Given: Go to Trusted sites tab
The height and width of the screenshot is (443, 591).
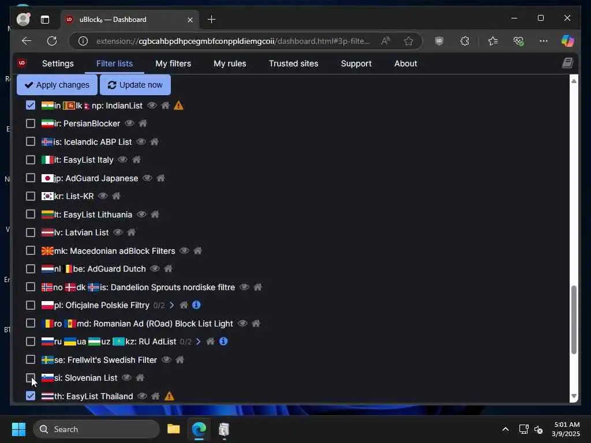Looking at the screenshot, I should pos(294,63).
